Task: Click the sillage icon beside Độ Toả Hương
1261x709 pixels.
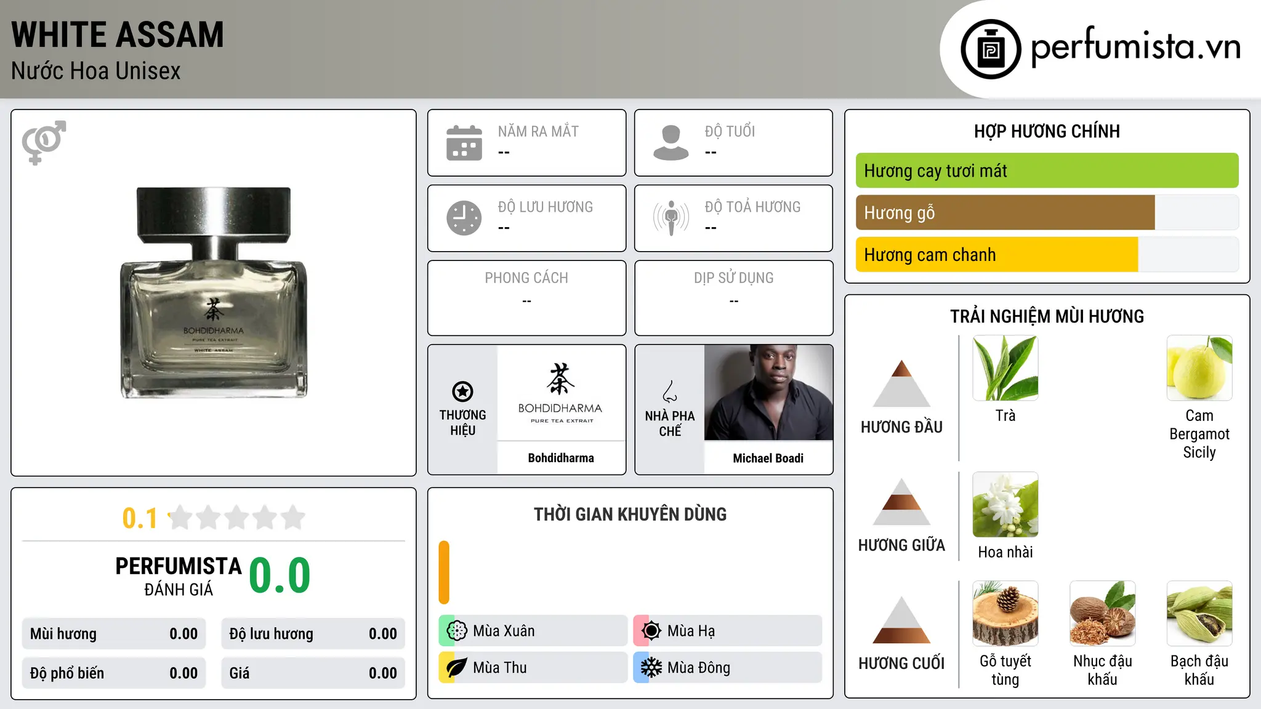Action: [671, 218]
